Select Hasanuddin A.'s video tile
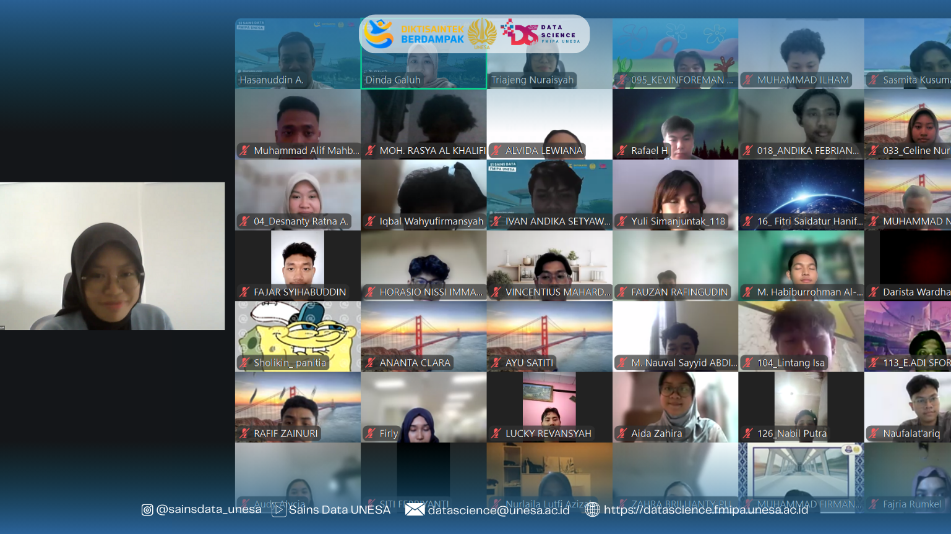The width and height of the screenshot is (951, 534). [297, 53]
